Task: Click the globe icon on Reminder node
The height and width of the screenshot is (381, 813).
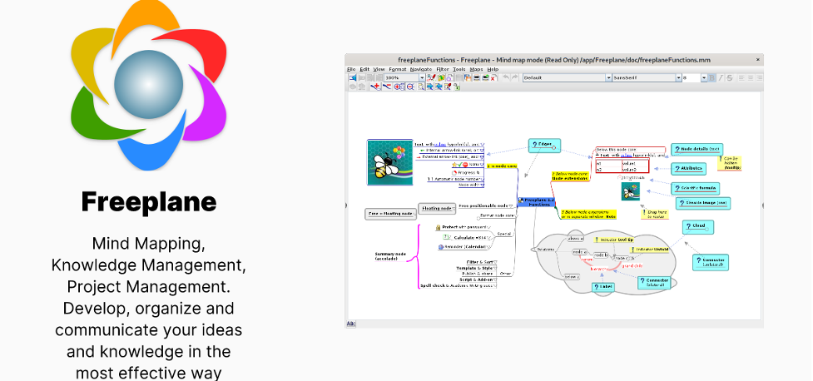Action: (x=441, y=247)
